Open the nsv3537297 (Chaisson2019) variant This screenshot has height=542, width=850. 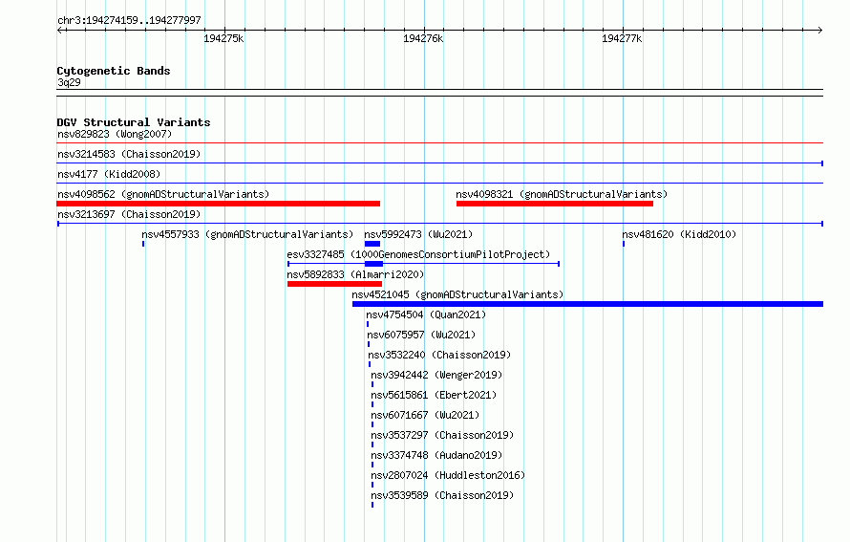pyautogui.click(x=442, y=435)
